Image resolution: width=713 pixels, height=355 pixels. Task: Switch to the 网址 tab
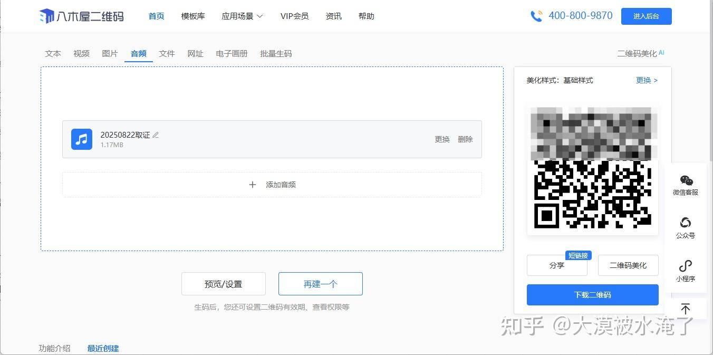coord(196,53)
